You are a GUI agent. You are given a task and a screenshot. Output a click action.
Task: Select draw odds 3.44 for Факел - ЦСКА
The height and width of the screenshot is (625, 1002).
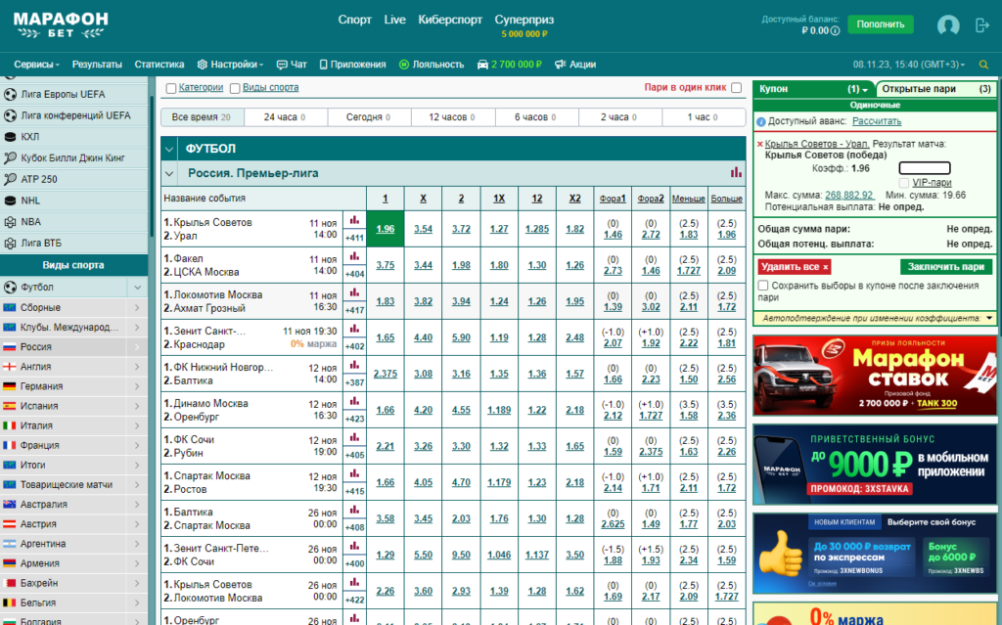[x=423, y=265]
